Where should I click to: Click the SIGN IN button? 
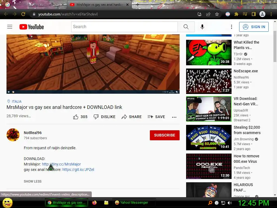point(254,27)
